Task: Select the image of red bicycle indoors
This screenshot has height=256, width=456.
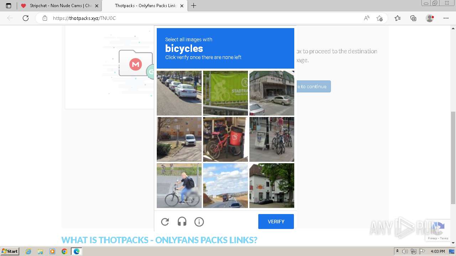Action: pyautogui.click(x=226, y=139)
